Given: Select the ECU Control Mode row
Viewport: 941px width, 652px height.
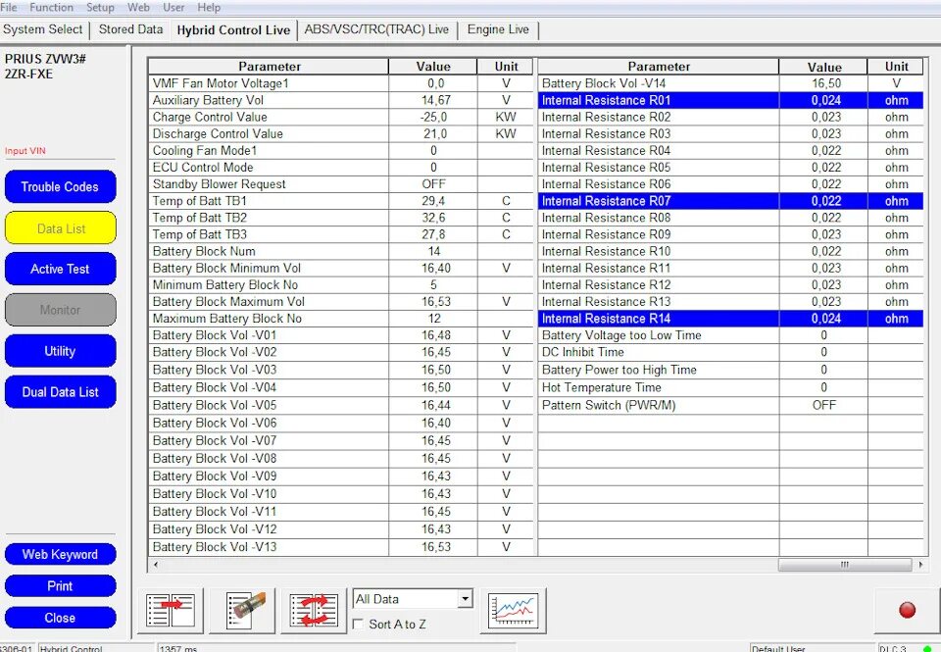Looking at the screenshot, I should [x=340, y=168].
